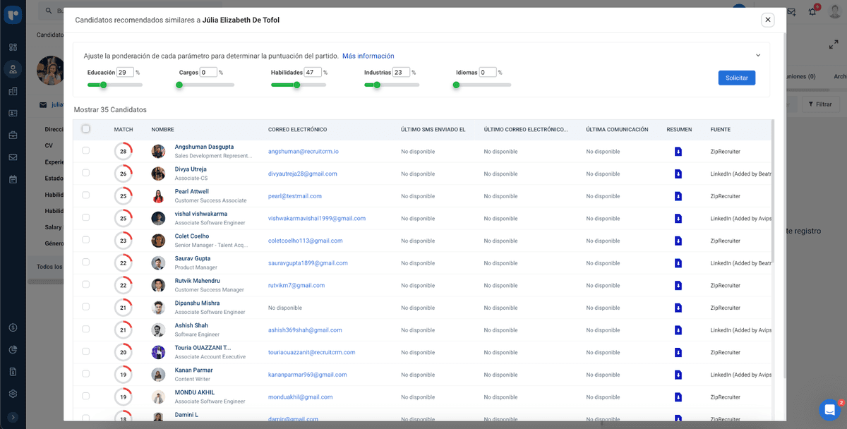Viewport: 847px width, 429px height.
Task: Toggle the select-all candidates checkbox
Action: [86, 129]
